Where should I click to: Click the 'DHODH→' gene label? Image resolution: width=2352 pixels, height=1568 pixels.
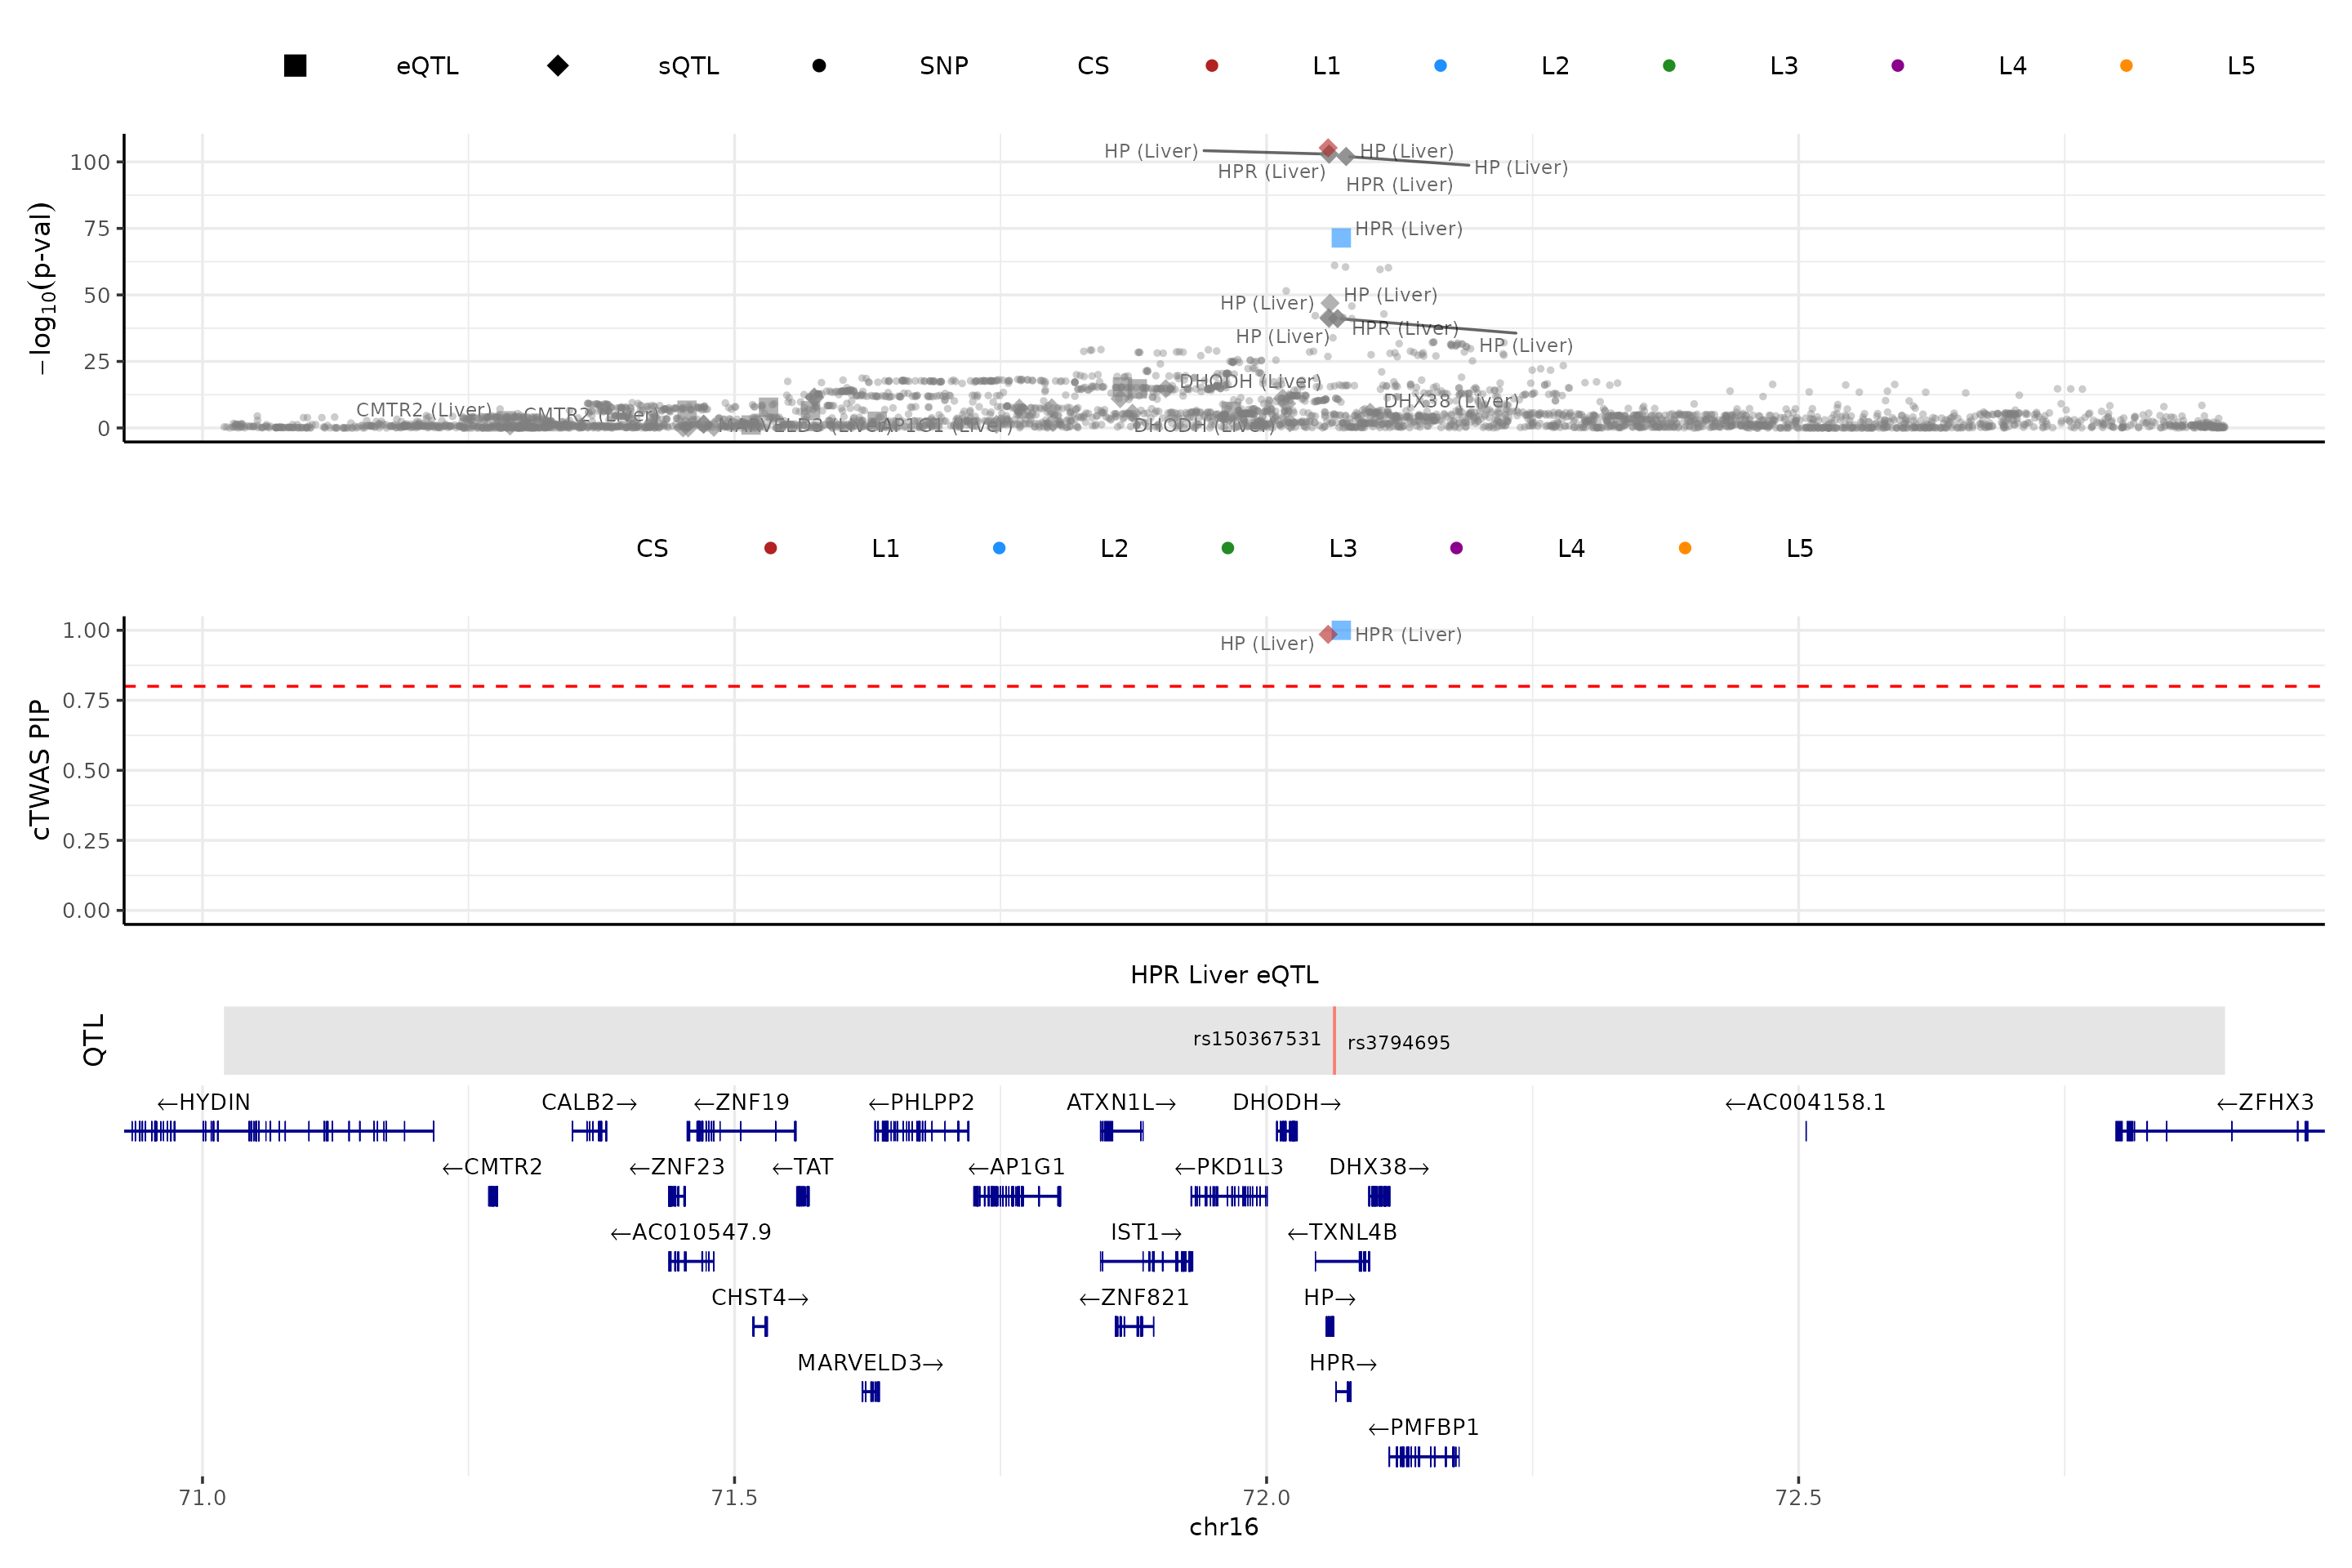coord(1287,1103)
